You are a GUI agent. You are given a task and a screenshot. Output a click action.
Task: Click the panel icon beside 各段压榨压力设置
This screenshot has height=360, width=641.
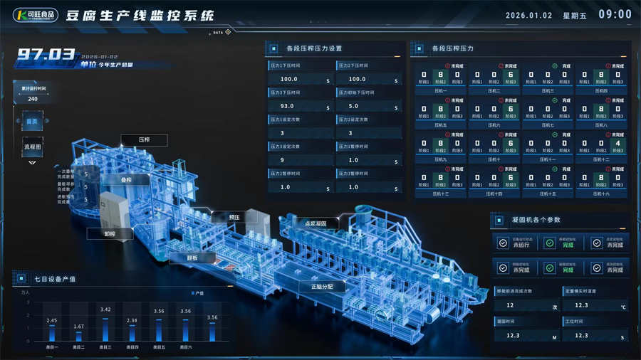pyautogui.click(x=274, y=48)
